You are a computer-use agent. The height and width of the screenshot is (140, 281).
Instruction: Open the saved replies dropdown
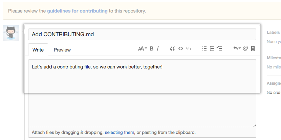237,48
